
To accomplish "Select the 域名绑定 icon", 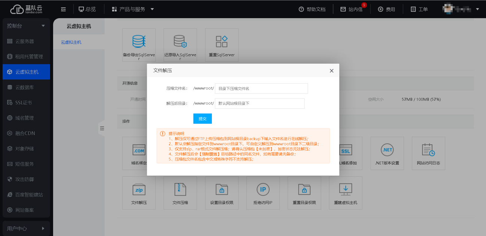I will click(x=139, y=153).
